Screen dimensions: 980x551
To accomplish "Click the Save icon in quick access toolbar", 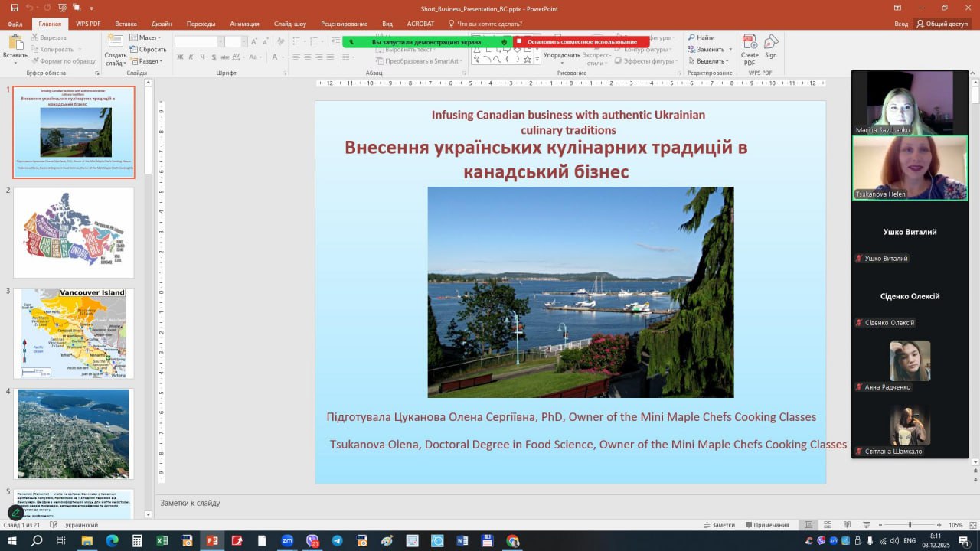I will pyautogui.click(x=15, y=8).
